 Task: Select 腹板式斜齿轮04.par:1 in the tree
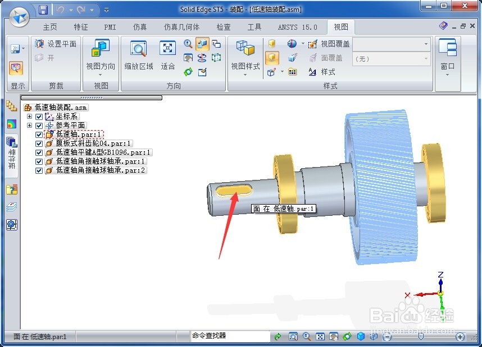click(89, 144)
